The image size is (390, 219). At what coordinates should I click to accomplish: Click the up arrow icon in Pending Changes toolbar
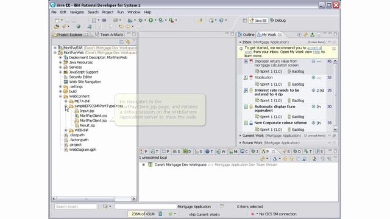[291, 158]
